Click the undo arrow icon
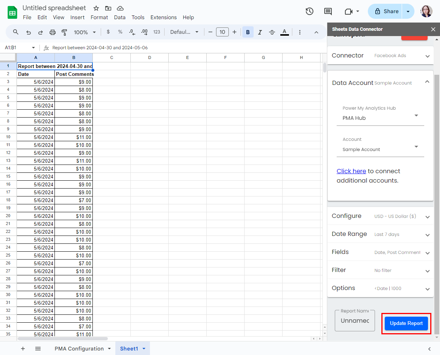The width and height of the screenshot is (440, 355). click(29, 32)
